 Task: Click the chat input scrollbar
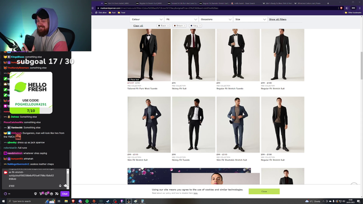coord(67,179)
